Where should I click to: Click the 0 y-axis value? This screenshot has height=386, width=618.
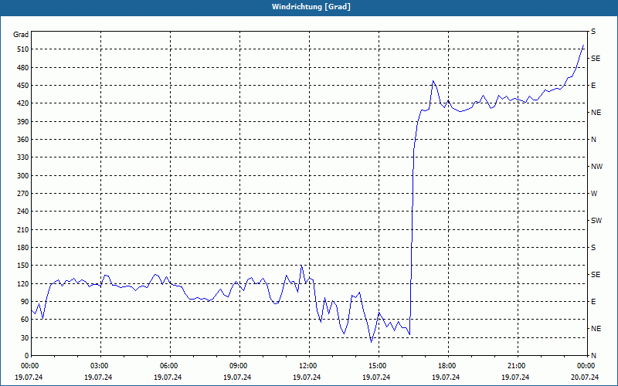(x=27, y=356)
